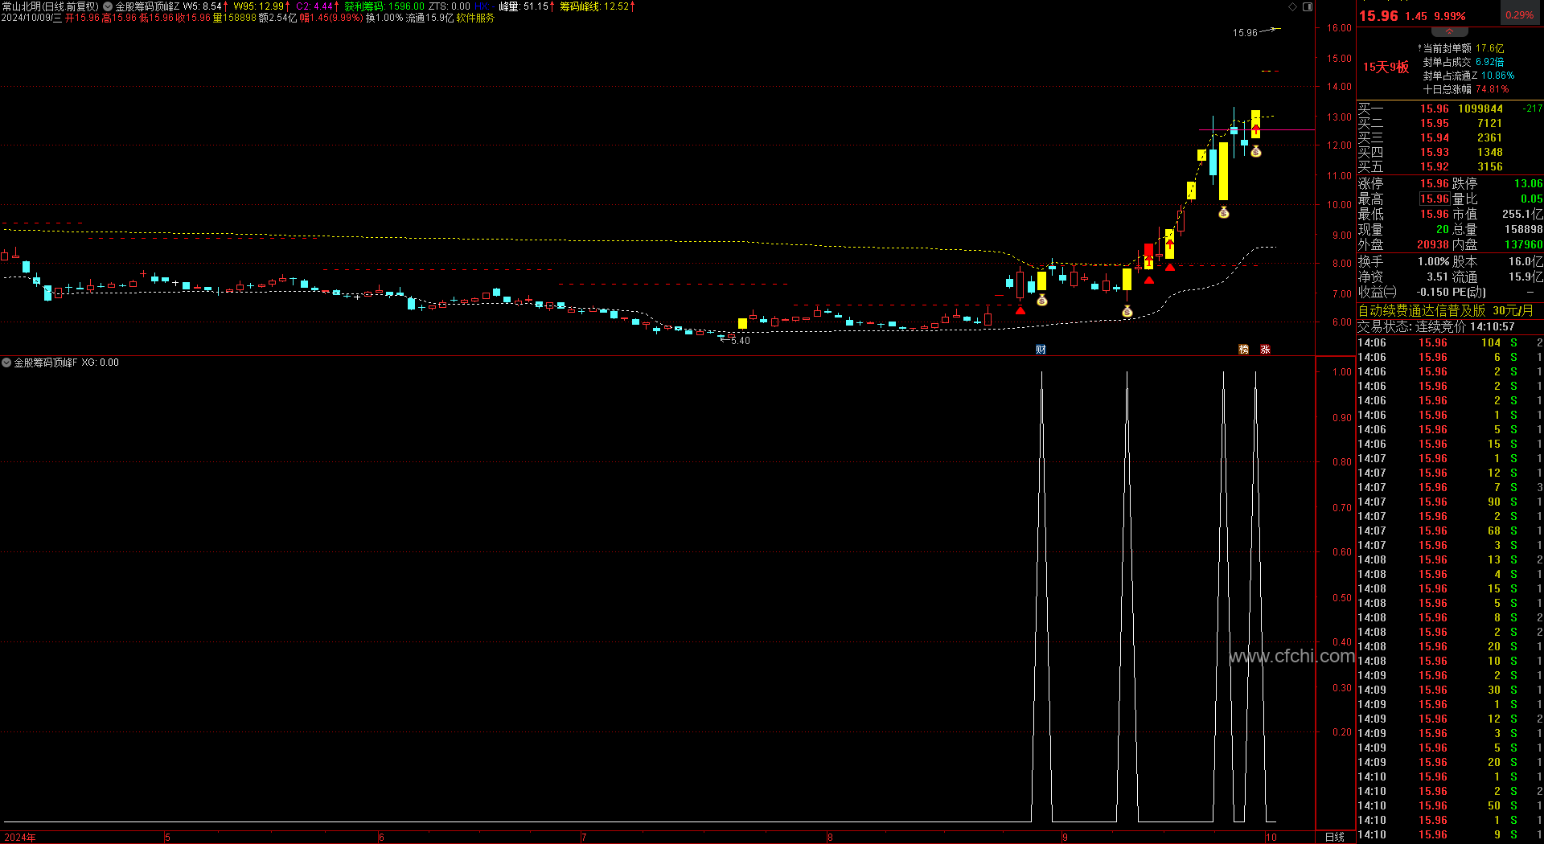Click the 跌停 price 13.06
1544x844 pixels.
pyautogui.click(x=1528, y=183)
